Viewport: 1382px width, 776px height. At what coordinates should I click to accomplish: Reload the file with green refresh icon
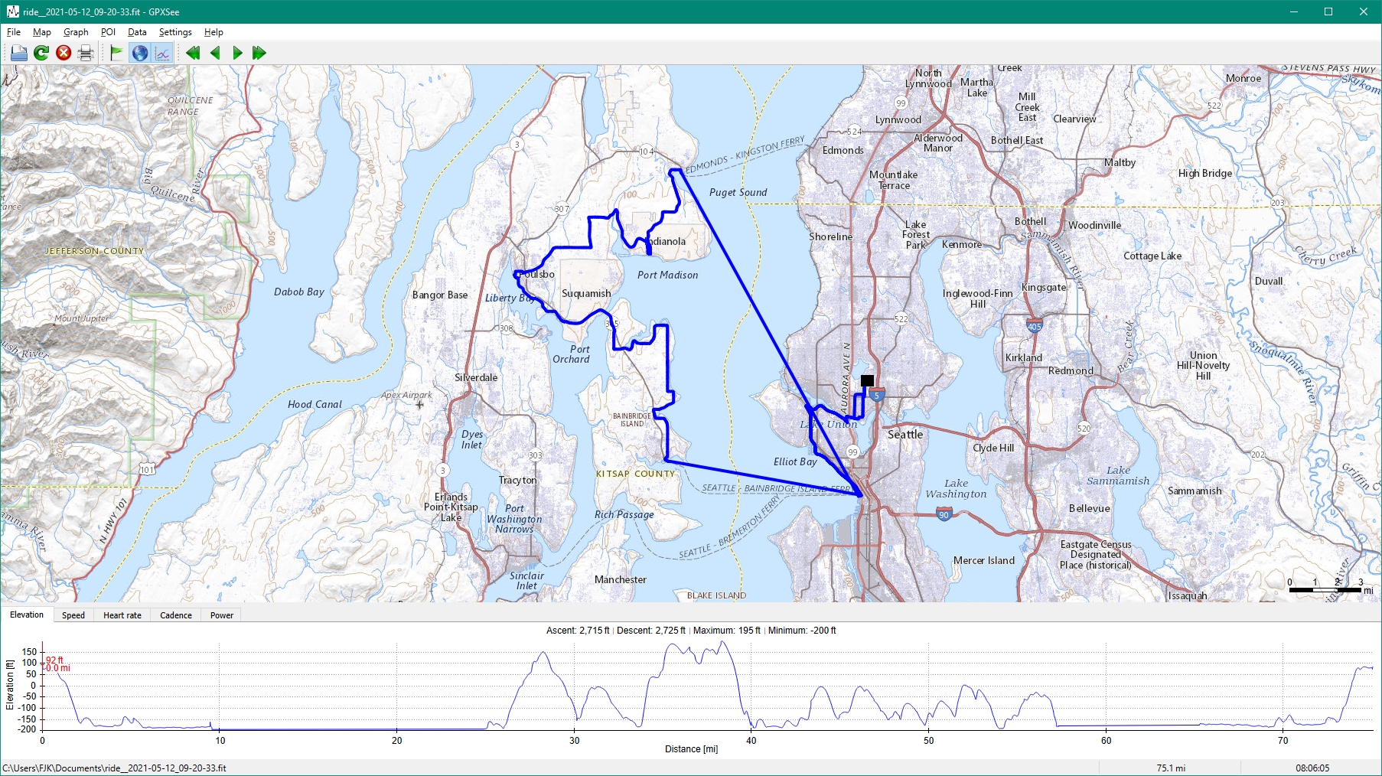click(x=41, y=53)
